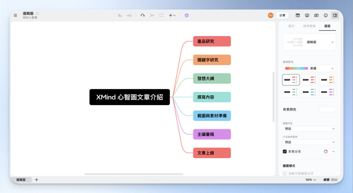Screen dimensions: 353x193
Task: Start pitch presentation mode
Action: [307, 15]
